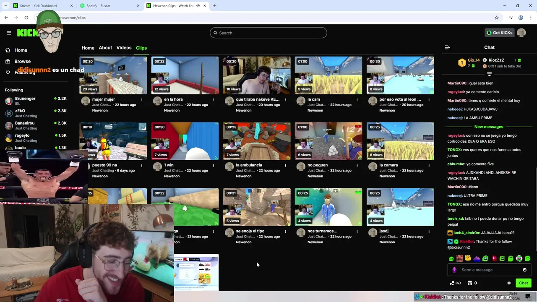
Task: Open Windows notification center icon
Action: (528, 297)
